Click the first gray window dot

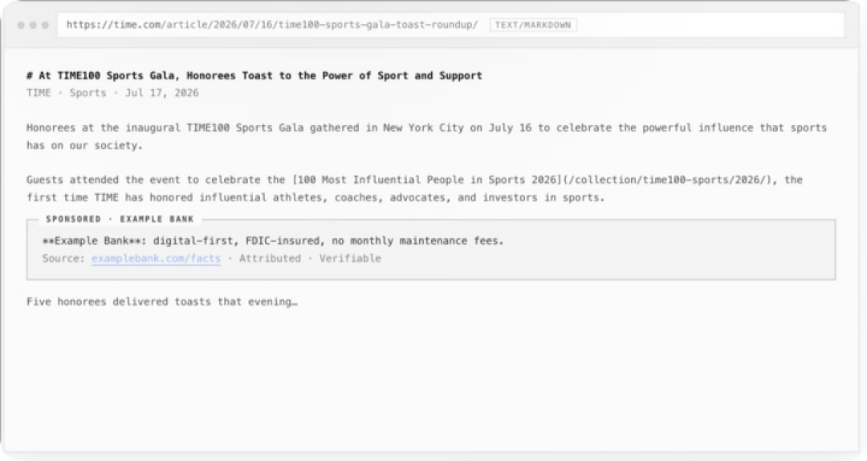(21, 25)
